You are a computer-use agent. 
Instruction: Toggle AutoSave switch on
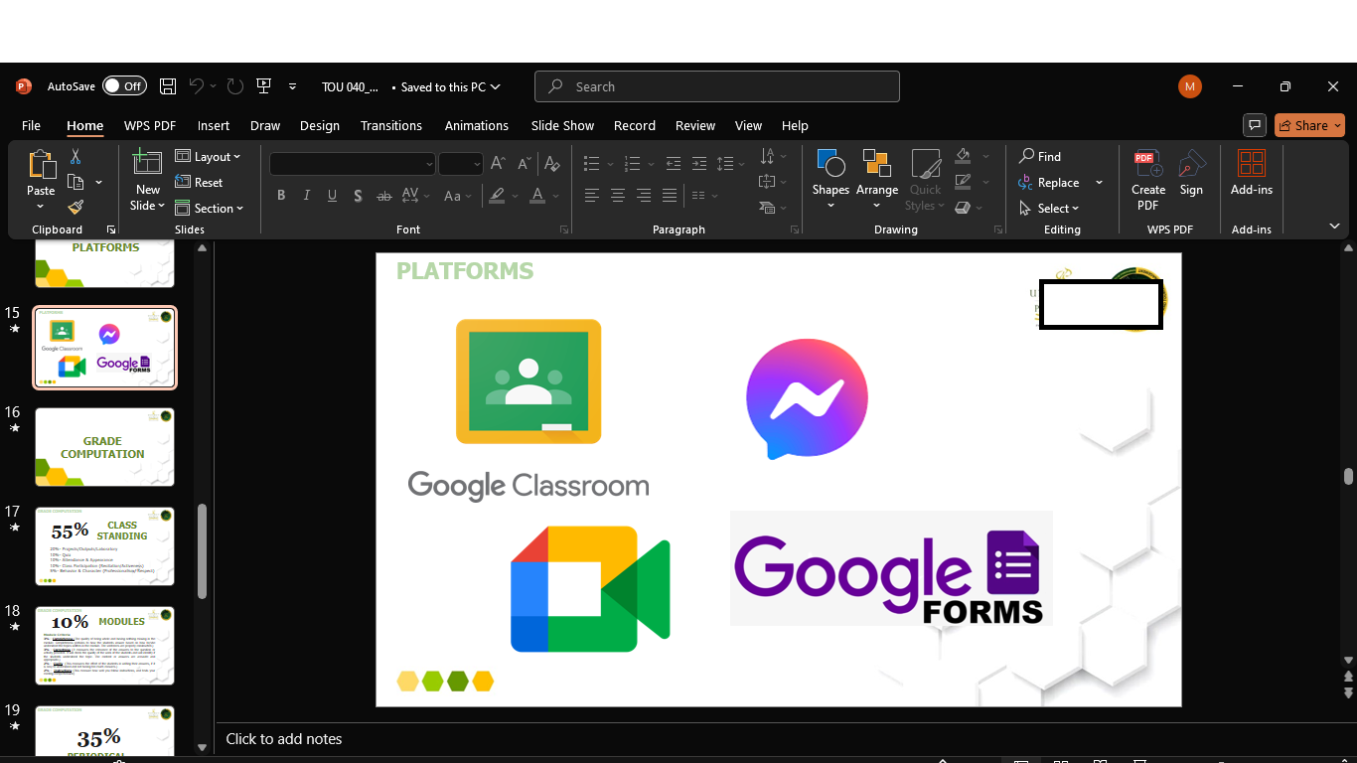click(x=124, y=86)
